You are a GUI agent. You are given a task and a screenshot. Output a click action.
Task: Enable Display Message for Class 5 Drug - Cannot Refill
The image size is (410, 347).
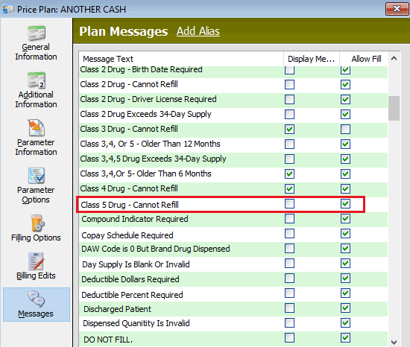[x=289, y=203]
